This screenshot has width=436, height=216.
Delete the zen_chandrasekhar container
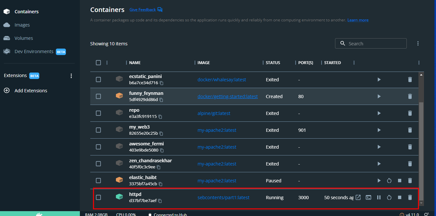410,164
